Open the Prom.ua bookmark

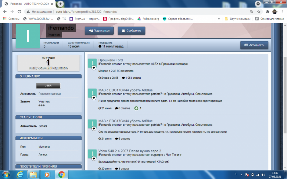85,19
